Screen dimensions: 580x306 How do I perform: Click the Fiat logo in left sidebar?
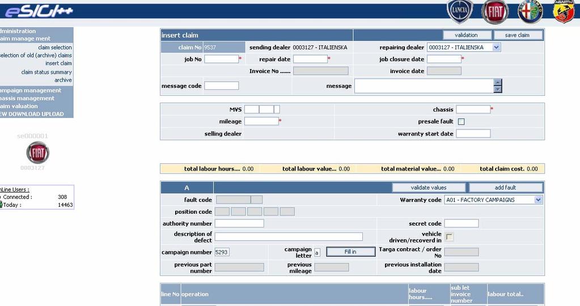(x=38, y=152)
